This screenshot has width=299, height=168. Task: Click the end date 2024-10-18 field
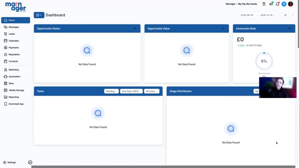(266, 15)
